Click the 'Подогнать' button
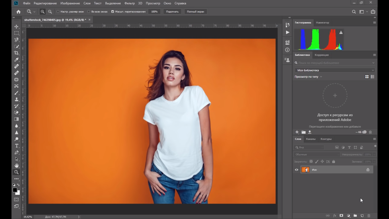This screenshot has height=219, width=389. pyautogui.click(x=172, y=12)
